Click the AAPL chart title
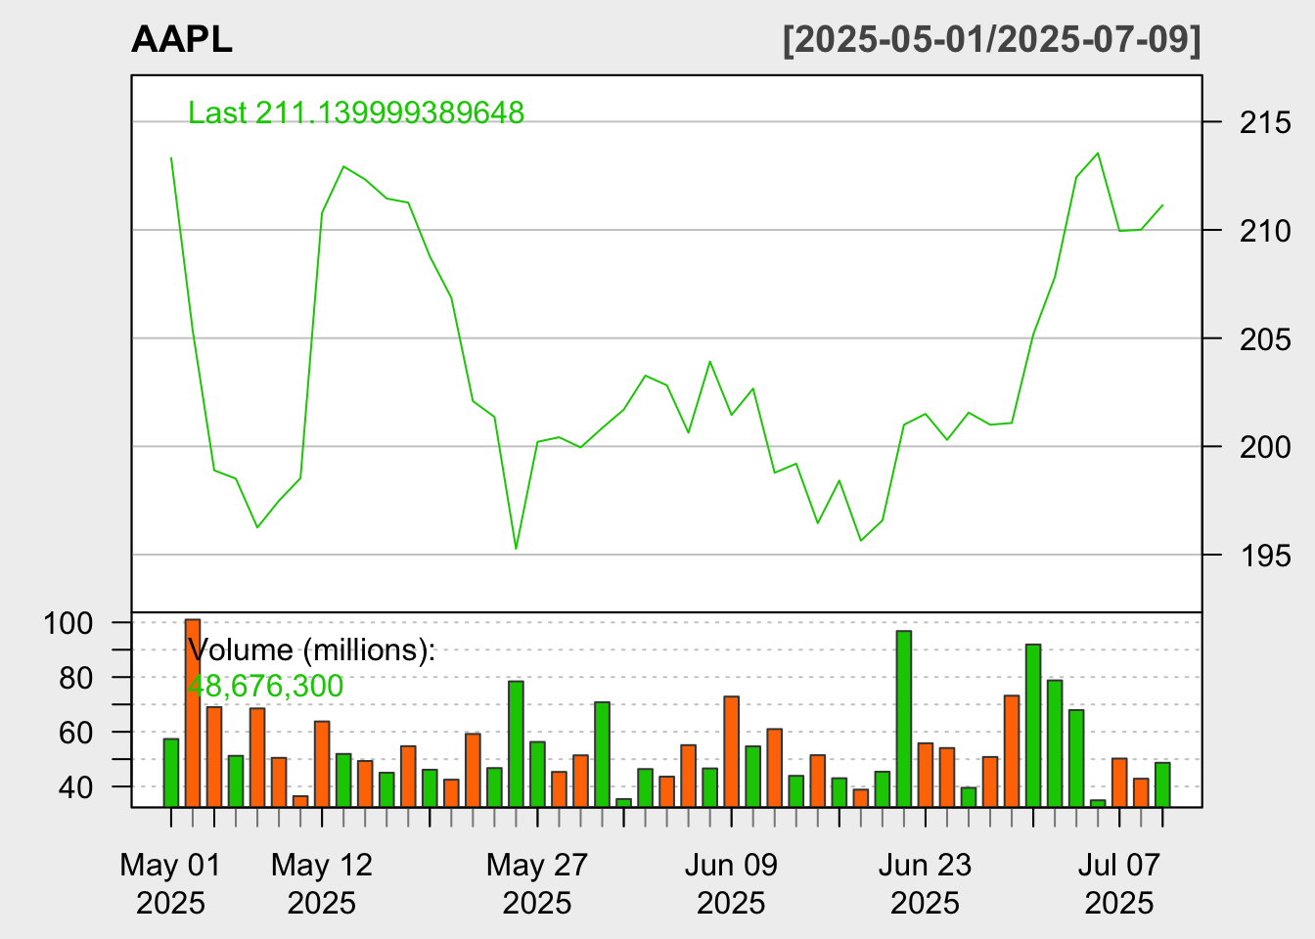The height and width of the screenshot is (939, 1315). [182, 40]
